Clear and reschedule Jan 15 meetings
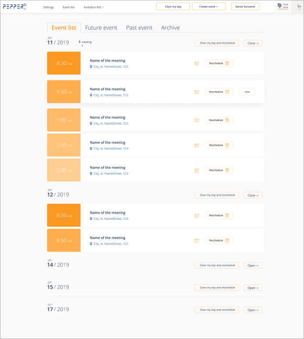304x339 pixels. (217, 287)
